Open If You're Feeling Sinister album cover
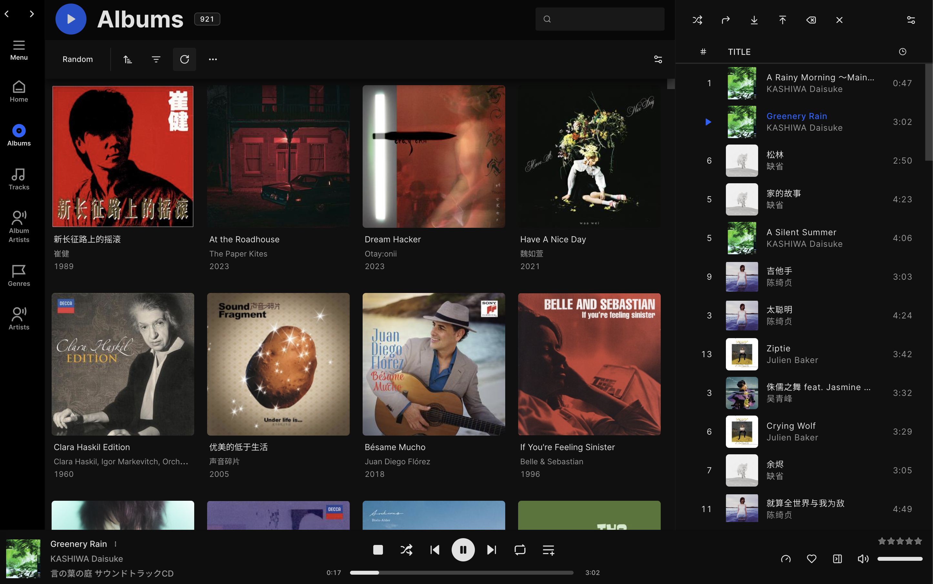The image size is (933, 584). point(589,364)
